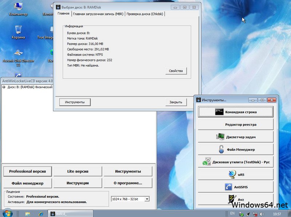
Task: Expand the 1024 x 768 - 32 bit dropdown
Action: point(147,199)
